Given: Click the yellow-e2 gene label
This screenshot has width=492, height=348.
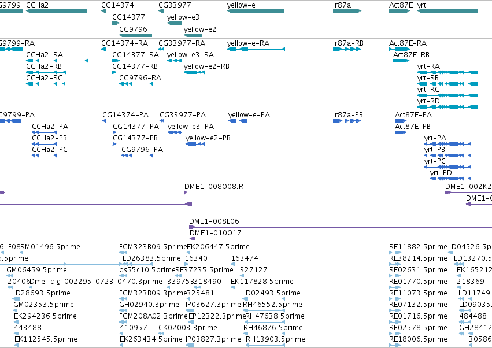Looking at the screenshot, I should click(x=200, y=29).
